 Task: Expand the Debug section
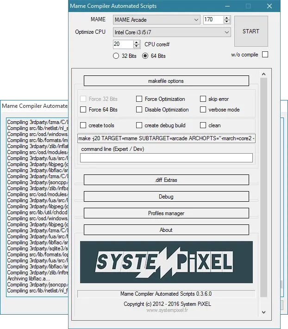166,197
